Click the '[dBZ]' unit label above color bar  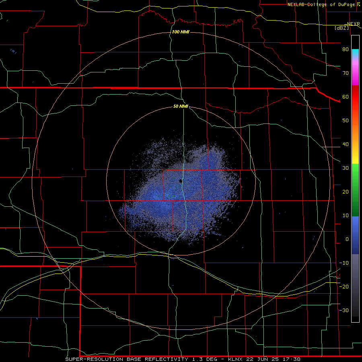342,28
